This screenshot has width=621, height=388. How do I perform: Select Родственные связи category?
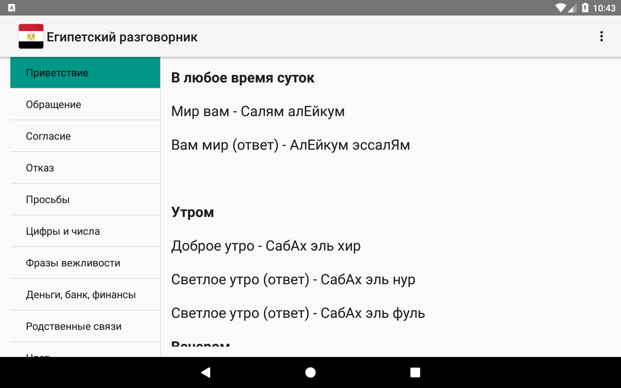tap(85, 326)
